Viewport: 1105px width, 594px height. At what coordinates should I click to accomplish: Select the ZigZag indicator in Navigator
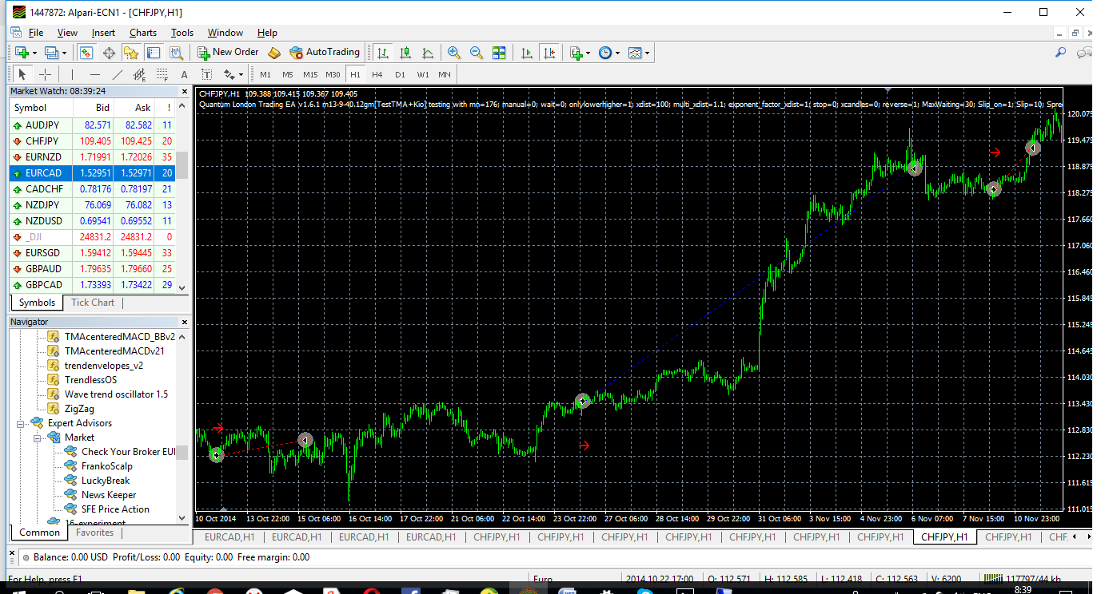click(79, 409)
